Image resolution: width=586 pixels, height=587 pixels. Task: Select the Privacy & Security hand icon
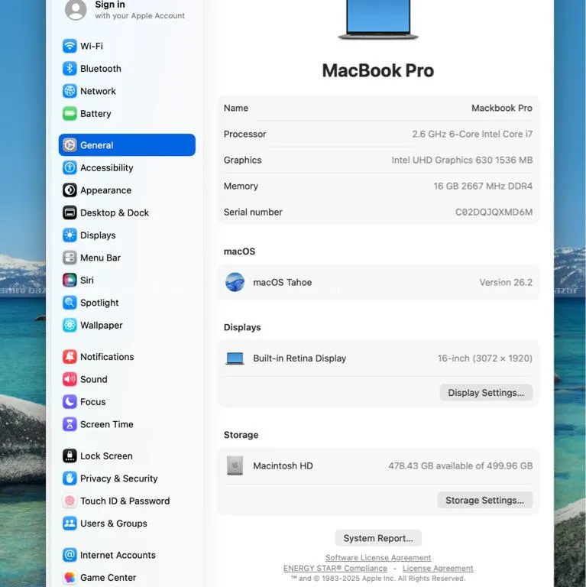point(70,478)
